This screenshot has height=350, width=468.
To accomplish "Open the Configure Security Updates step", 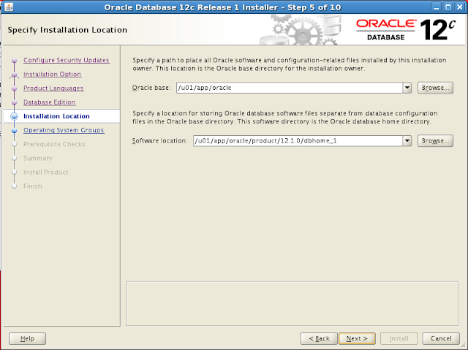I will click(x=67, y=60).
